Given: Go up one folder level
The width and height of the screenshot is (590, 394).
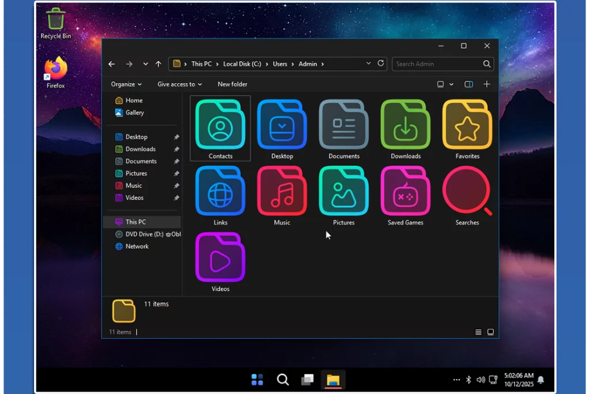Looking at the screenshot, I should [x=158, y=64].
